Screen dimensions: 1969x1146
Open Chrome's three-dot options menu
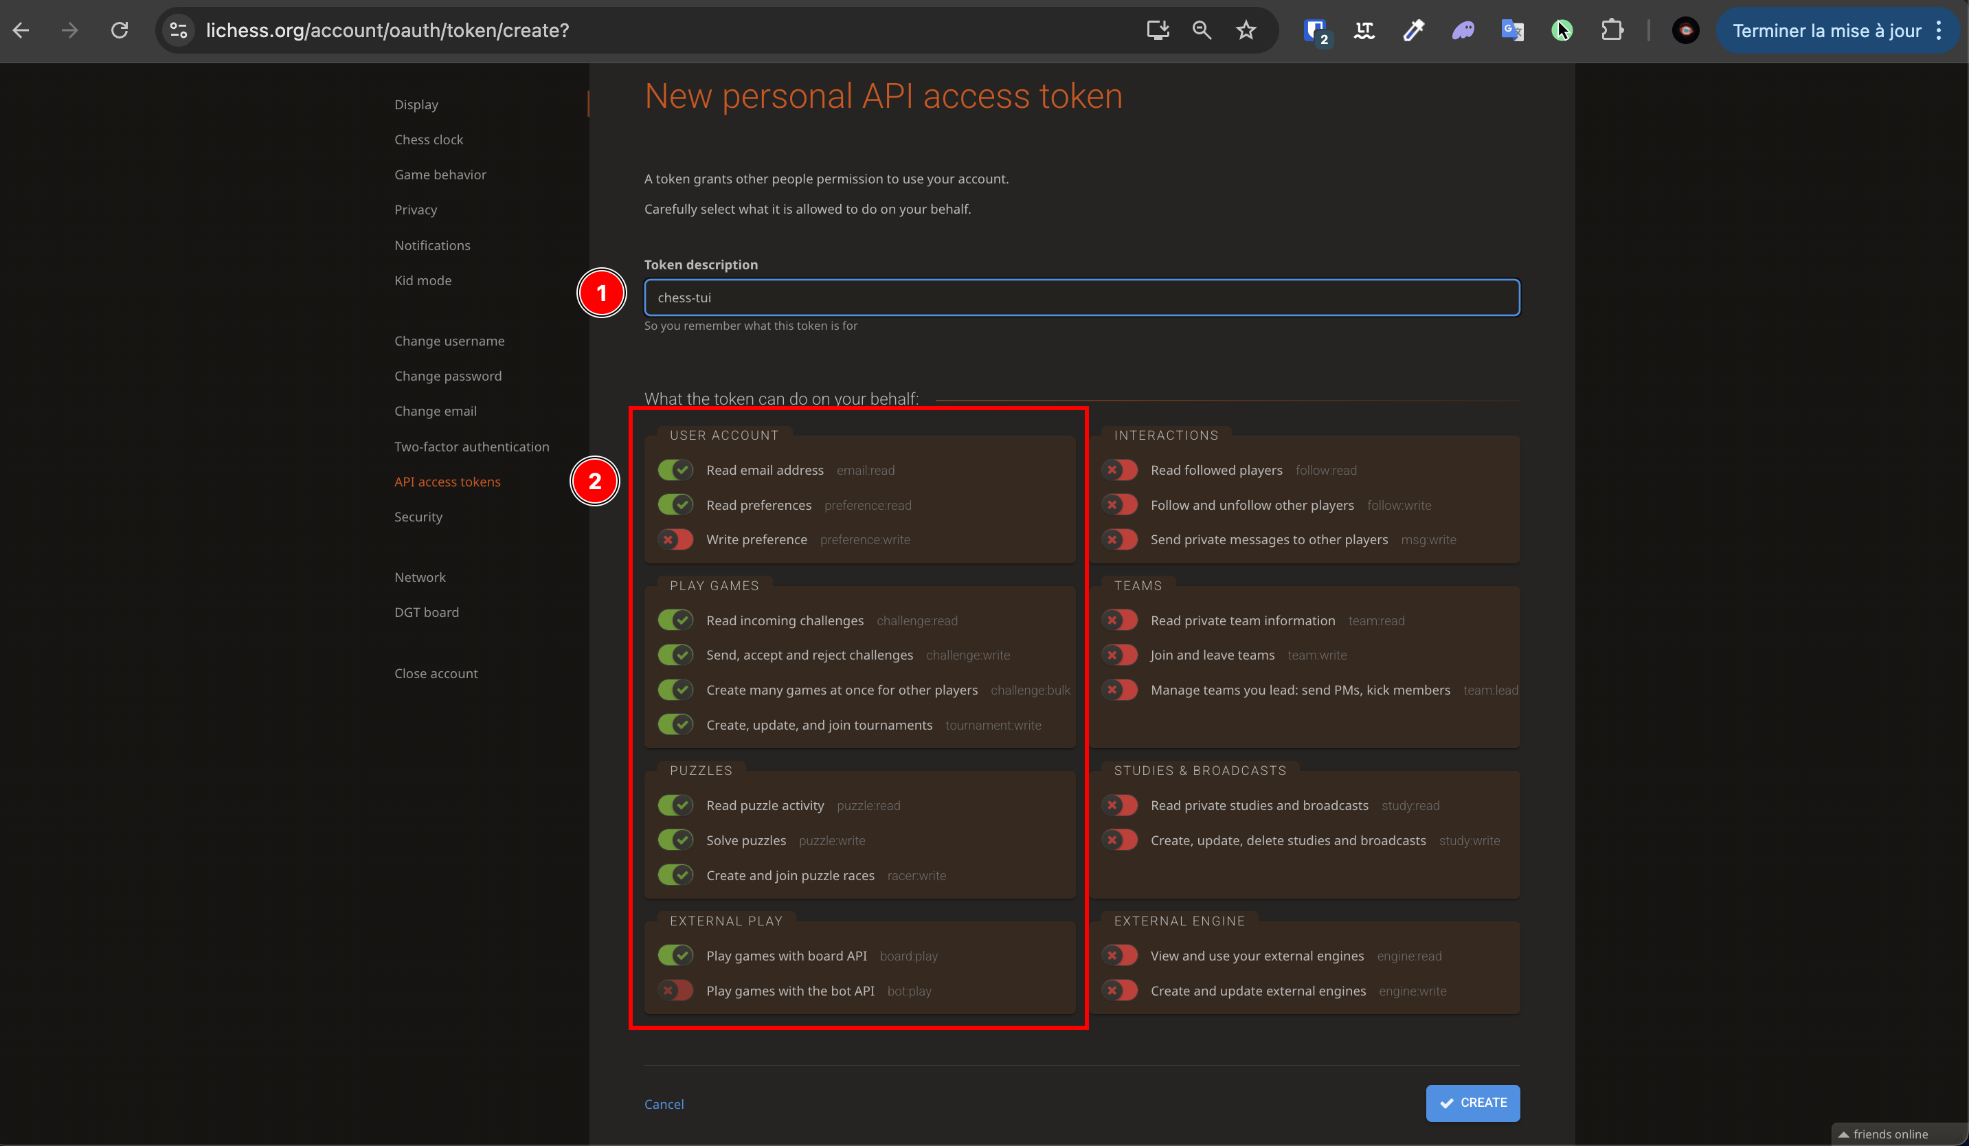pyautogui.click(x=1939, y=30)
